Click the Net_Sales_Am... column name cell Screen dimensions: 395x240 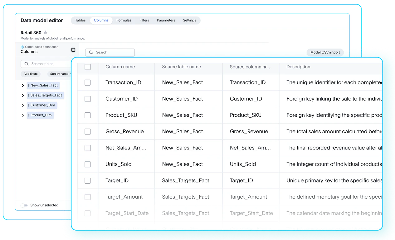[126, 148]
